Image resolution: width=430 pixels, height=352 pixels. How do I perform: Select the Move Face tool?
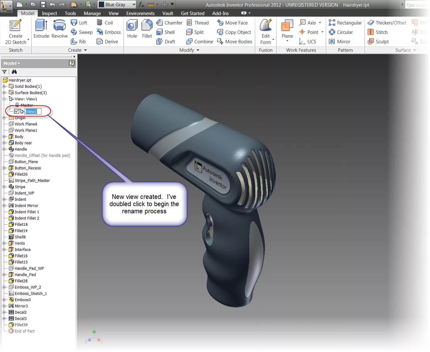pos(232,23)
